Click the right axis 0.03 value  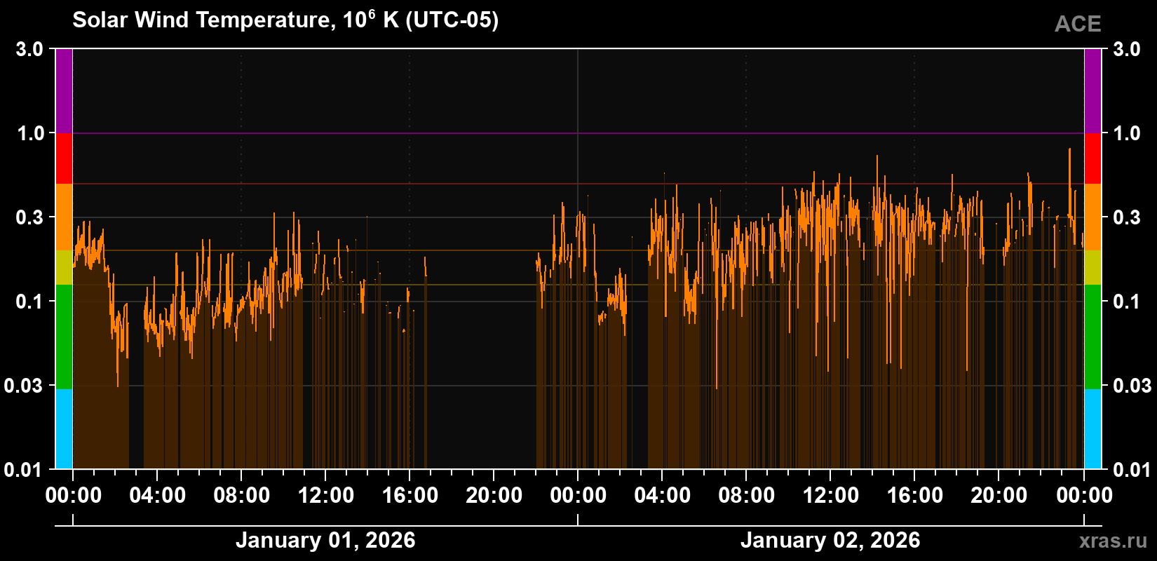[1132, 386]
